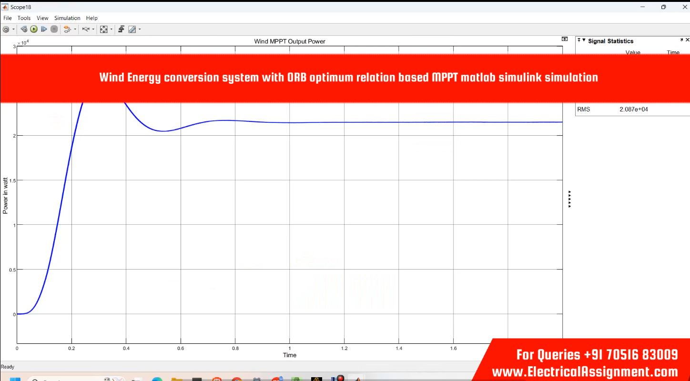Screen dimensions: 690x381
Task: Close the Signal Statistics panel
Action: point(687,40)
